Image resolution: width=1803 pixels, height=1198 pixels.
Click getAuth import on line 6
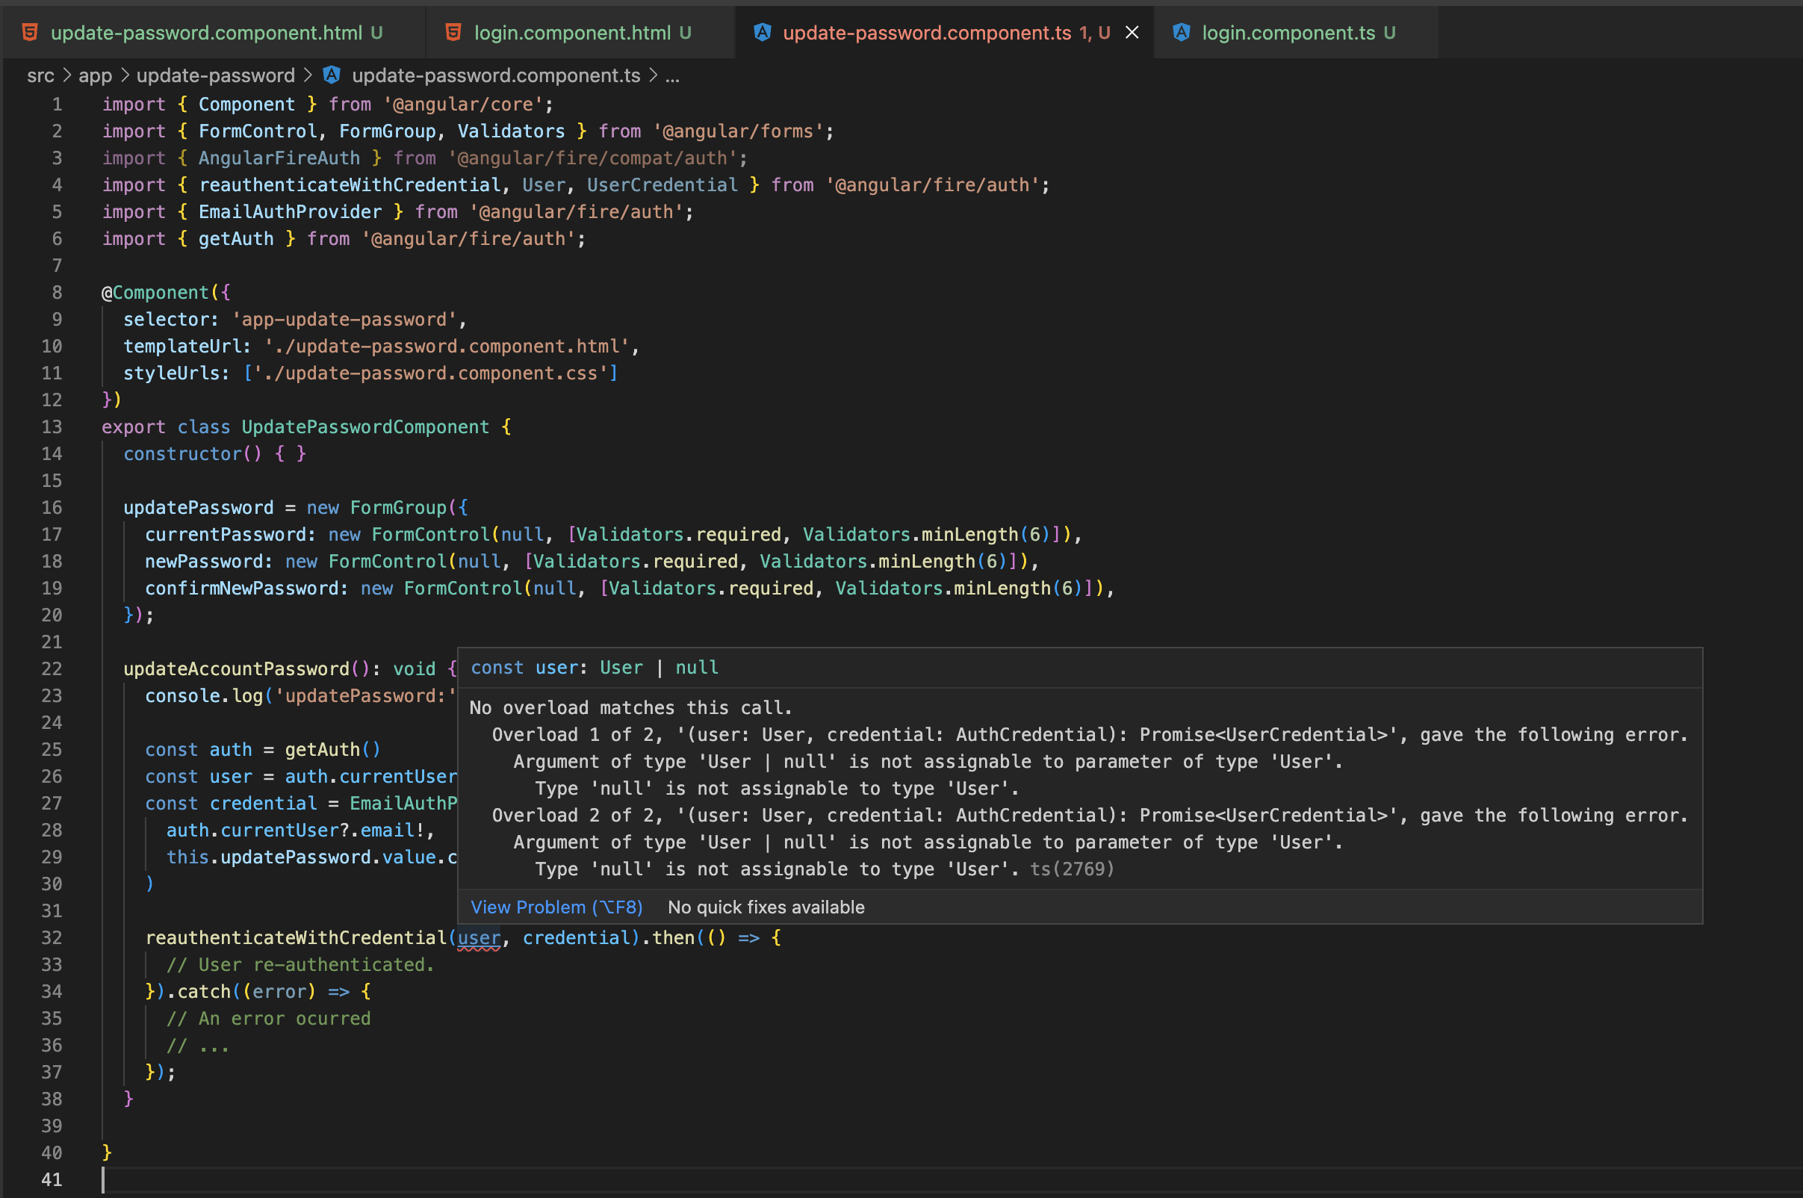click(x=236, y=238)
